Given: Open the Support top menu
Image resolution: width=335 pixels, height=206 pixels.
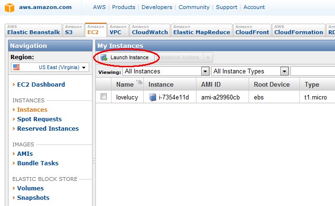Looking at the screenshot, I should coord(226,7).
